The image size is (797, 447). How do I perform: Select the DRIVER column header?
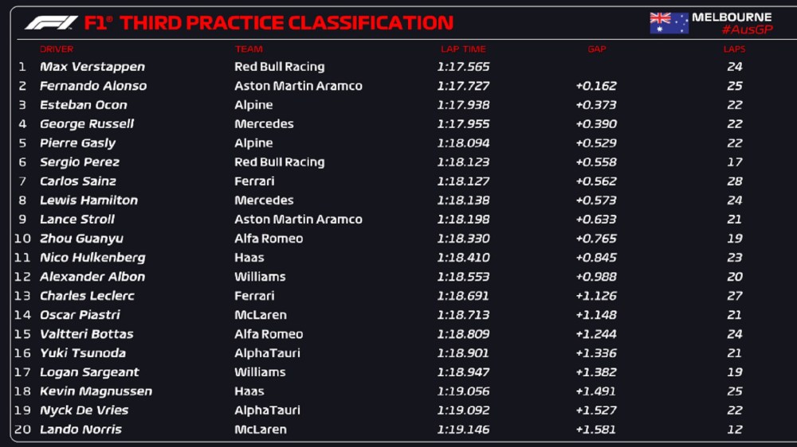(x=57, y=49)
